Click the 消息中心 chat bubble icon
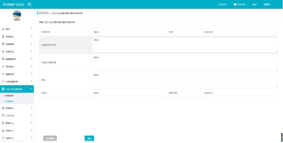Image resolution: width=283 pixels, height=143 pixels. point(3,138)
